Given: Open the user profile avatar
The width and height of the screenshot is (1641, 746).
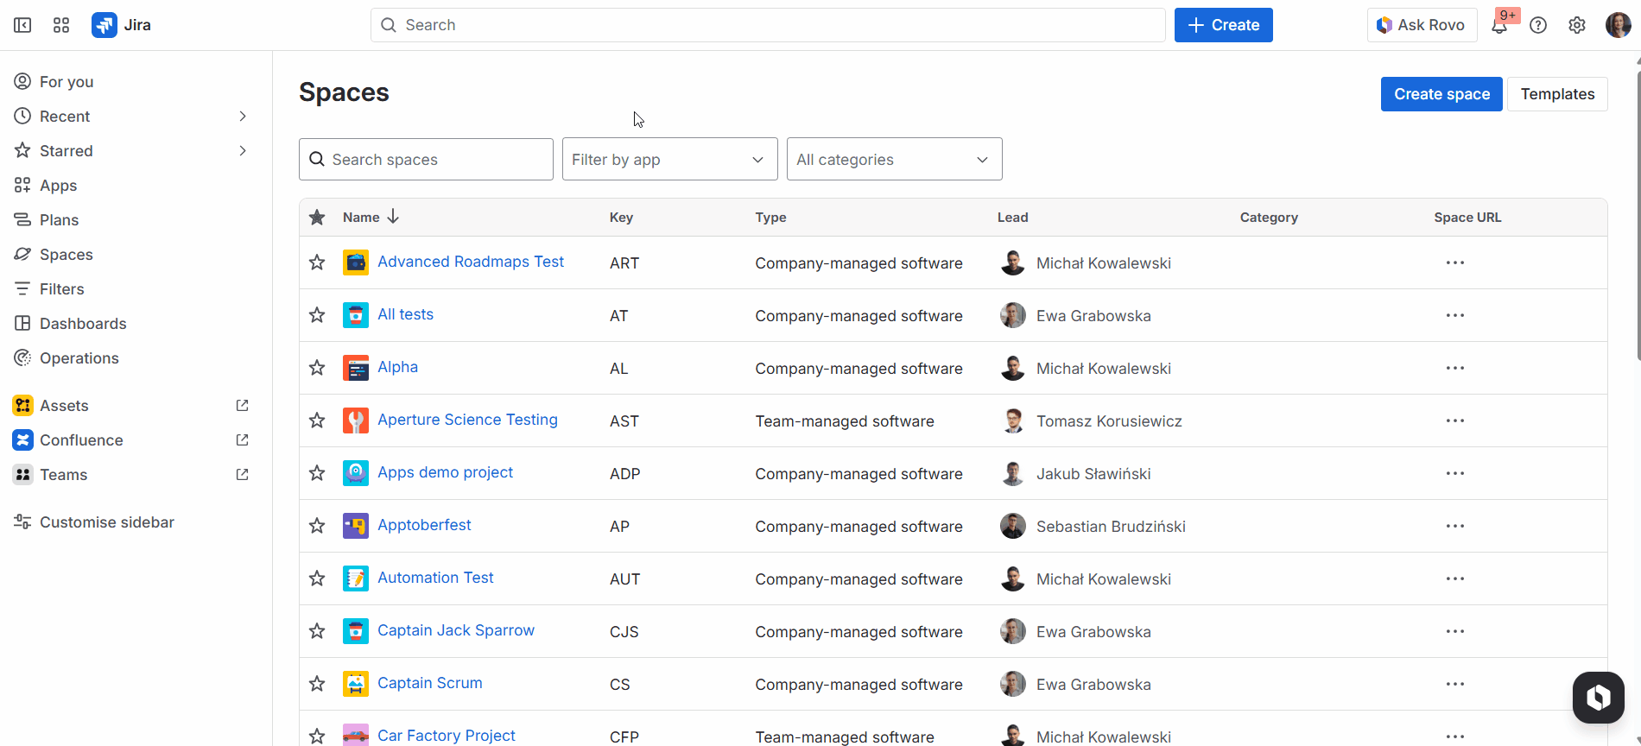Looking at the screenshot, I should [x=1618, y=25].
